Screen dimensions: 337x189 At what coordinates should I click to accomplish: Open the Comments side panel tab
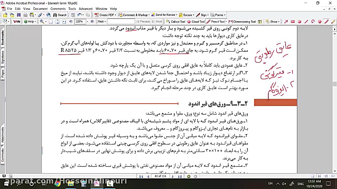(2, 155)
